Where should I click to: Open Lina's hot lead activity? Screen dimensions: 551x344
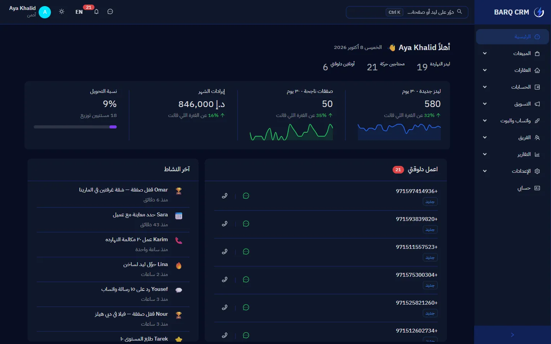113,269
